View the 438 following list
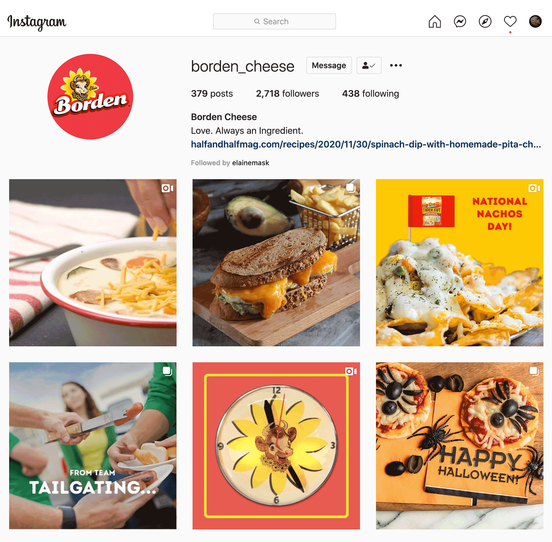552x542 pixels. point(370,94)
